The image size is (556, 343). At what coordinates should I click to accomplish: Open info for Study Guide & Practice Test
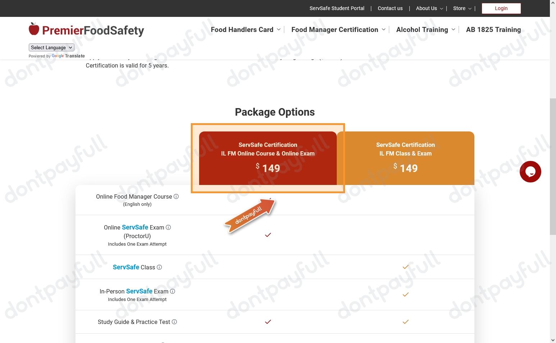point(174,322)
